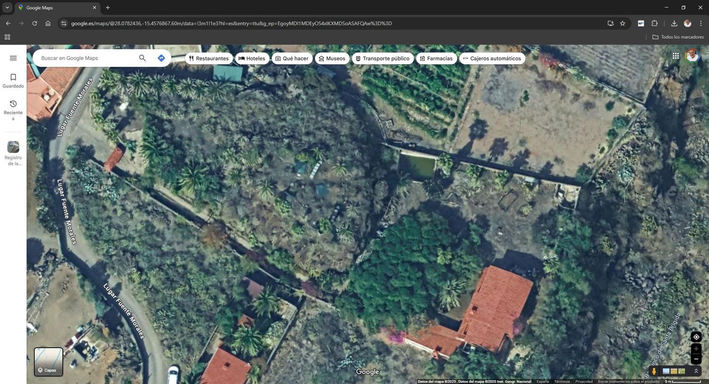Expand the imagery strip chevron
709x384 pixels.
[696, 371]
